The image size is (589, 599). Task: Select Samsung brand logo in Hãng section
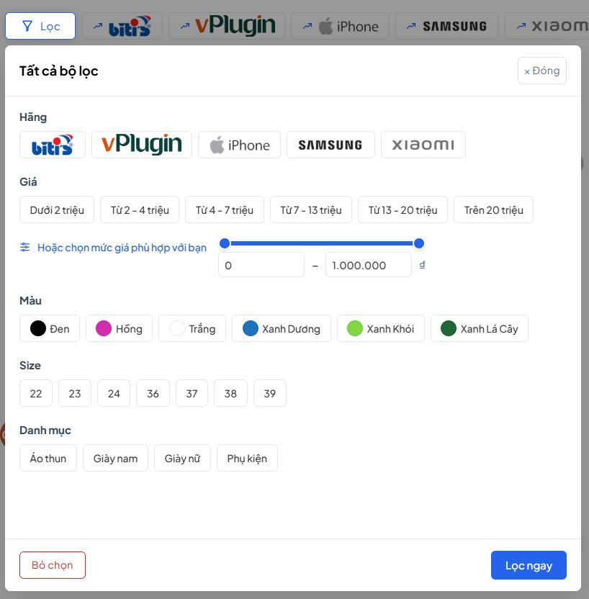click(330, 145)
